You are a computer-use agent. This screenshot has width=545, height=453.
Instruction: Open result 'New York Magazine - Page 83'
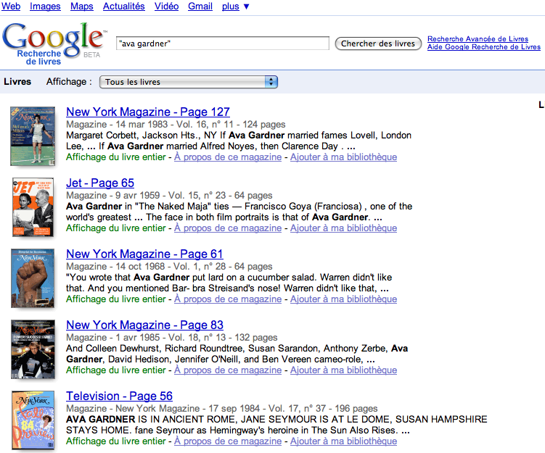(144, 325)
